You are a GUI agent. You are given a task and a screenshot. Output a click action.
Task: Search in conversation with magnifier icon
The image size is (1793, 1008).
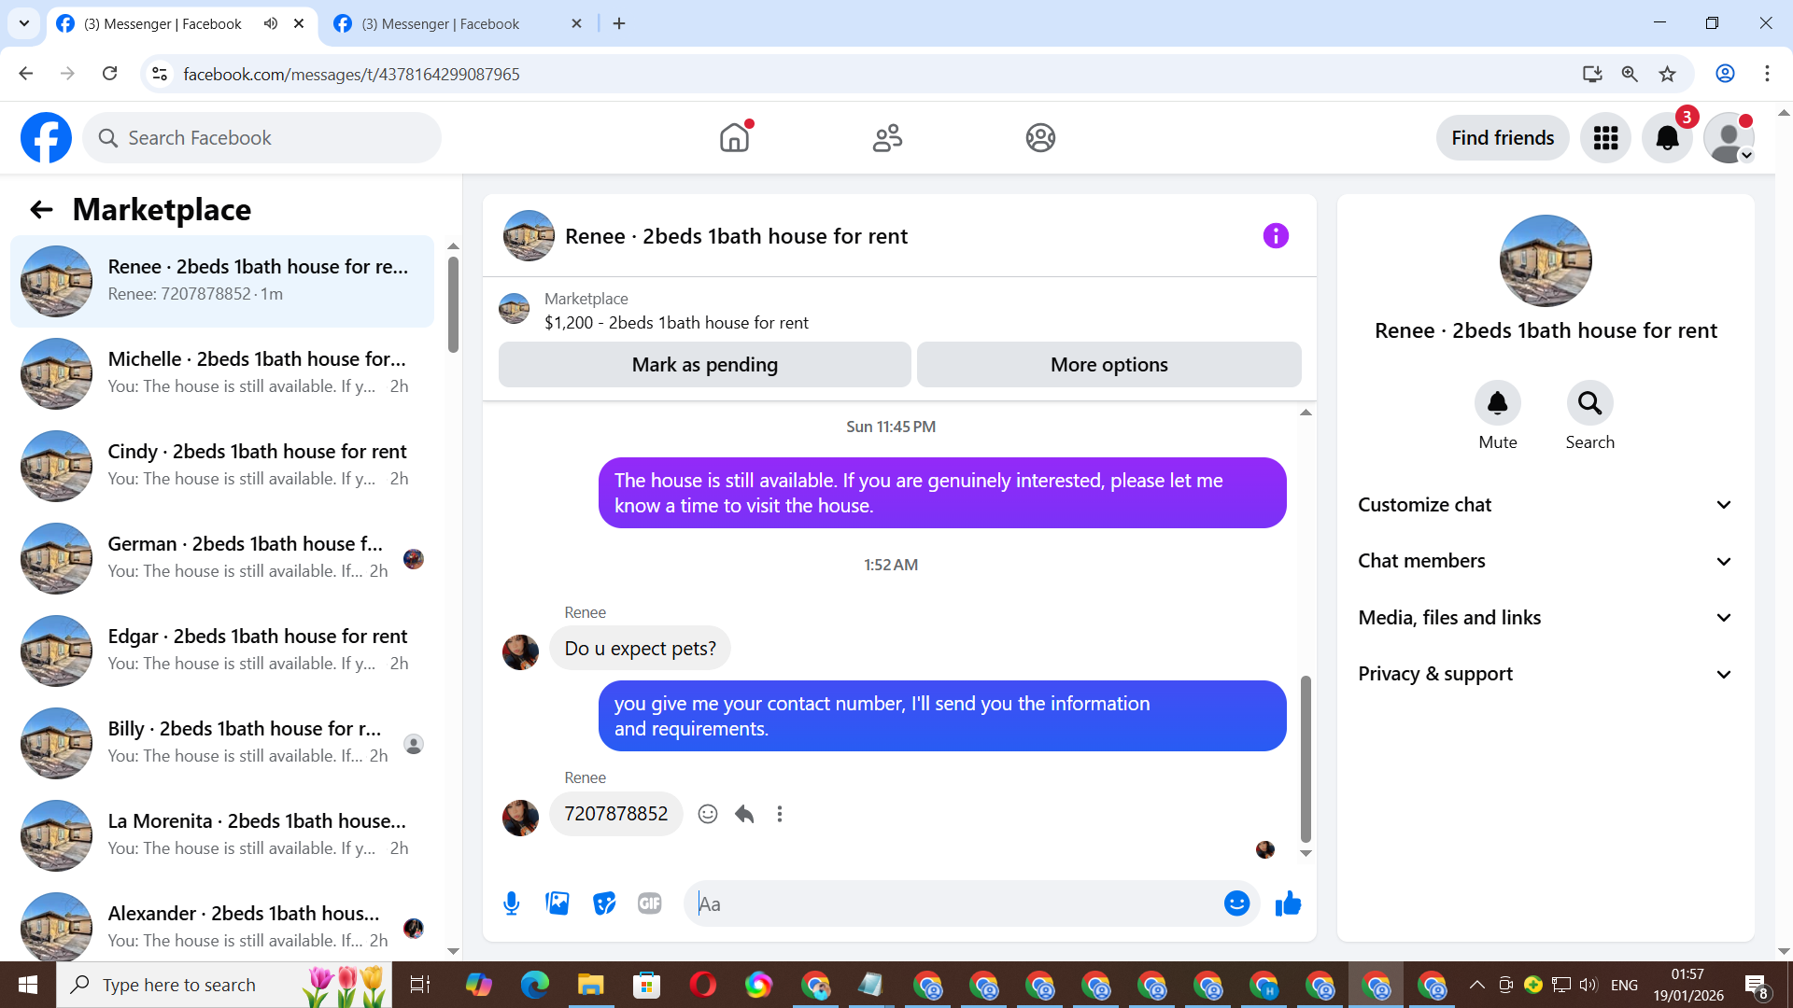coord(1589,403)
